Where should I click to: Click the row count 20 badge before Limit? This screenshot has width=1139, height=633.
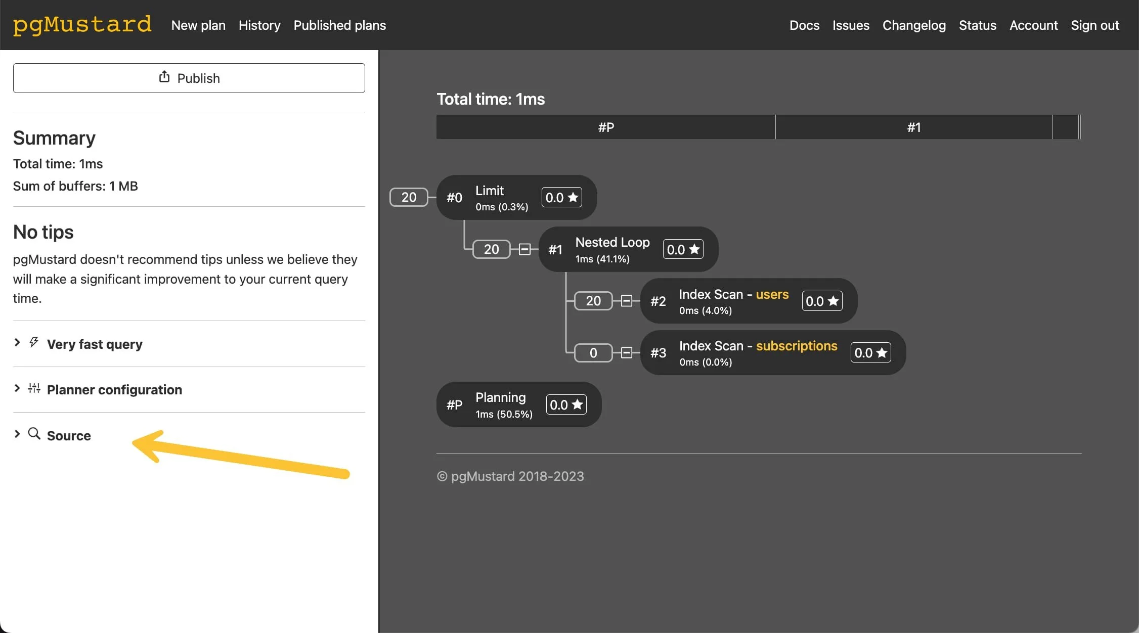tap(409, 197)
